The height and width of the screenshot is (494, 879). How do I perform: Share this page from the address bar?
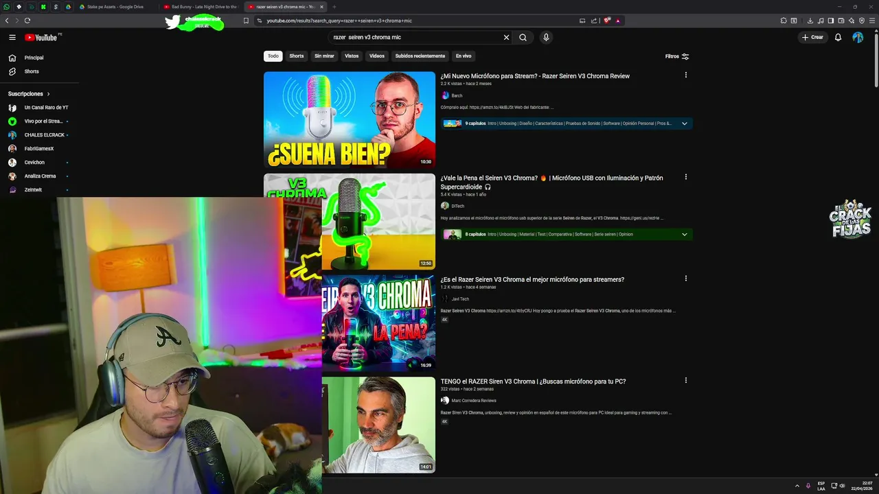tap(593, 21)
